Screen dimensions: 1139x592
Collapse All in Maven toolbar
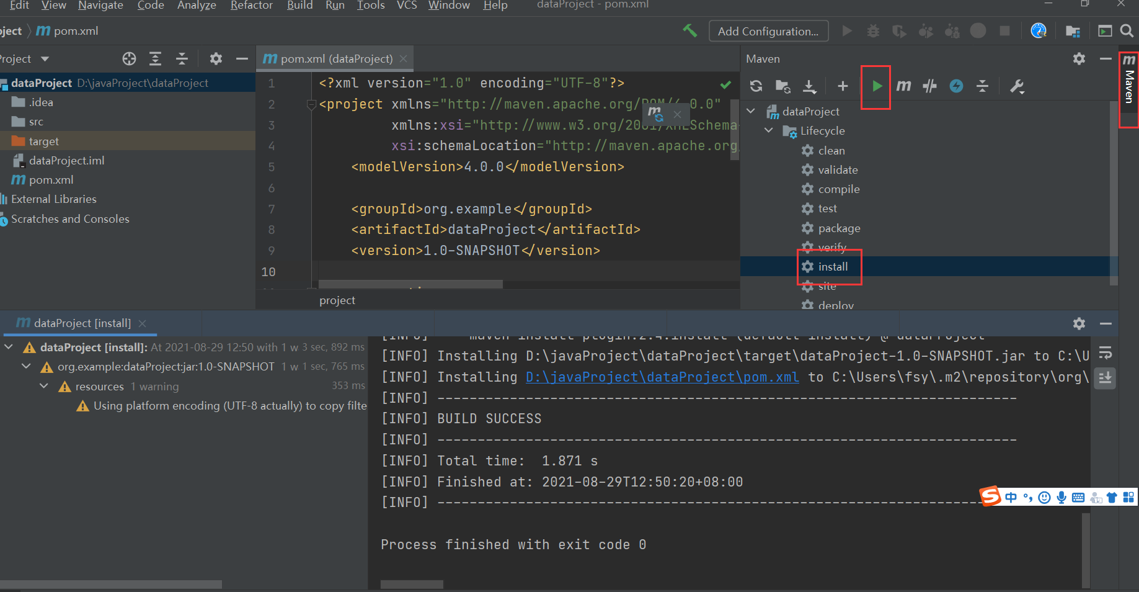[x=982, y=86]
